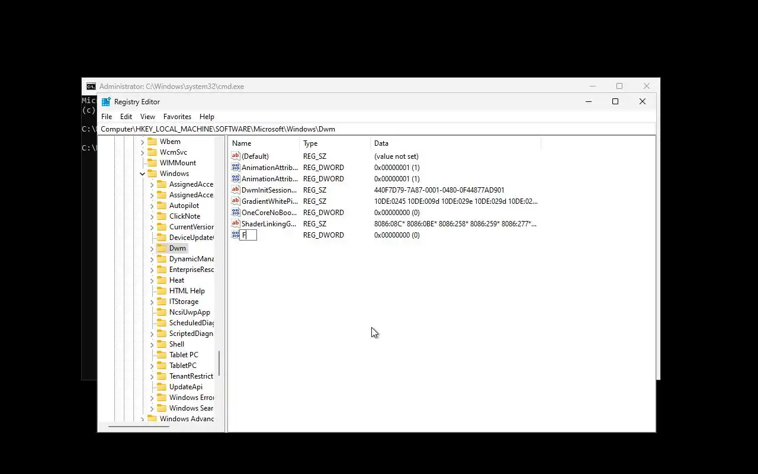The image size is (758, 474).
Task: Select the ClickNote folder icon
Action: coord(162,216)
